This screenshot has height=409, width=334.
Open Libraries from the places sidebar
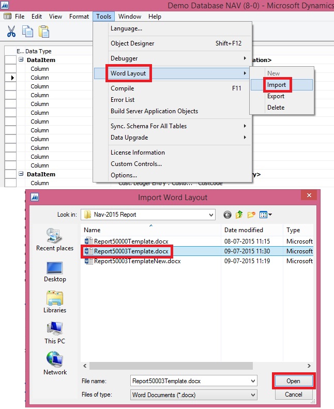pos(55,302)
